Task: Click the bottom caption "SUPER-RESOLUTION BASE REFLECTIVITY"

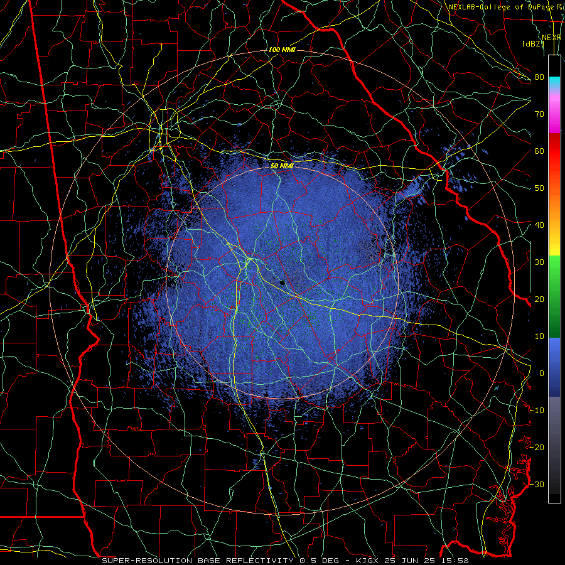Action: click(x=198, y=561)
